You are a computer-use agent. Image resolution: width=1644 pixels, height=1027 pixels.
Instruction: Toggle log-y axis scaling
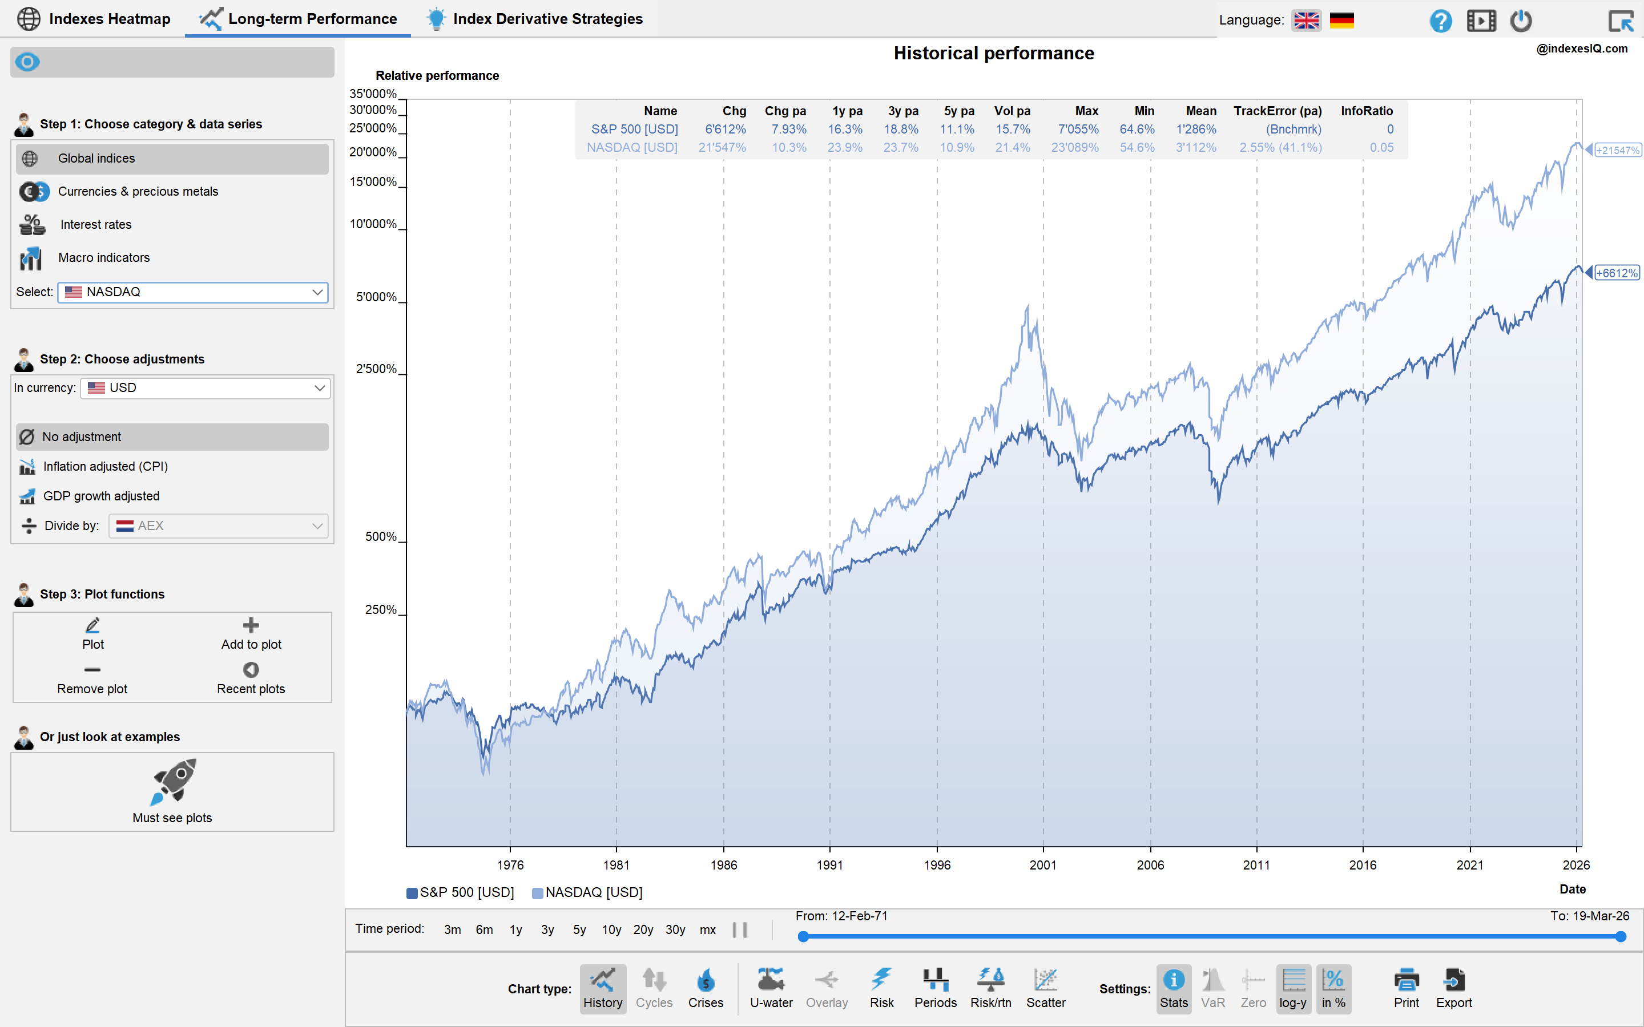tap(1293, 988)
